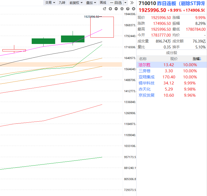The height and width of the screenshot is (196, 207).
Task: Open help question mark icon
Action: pyautogui.click(x=128, y=9)
